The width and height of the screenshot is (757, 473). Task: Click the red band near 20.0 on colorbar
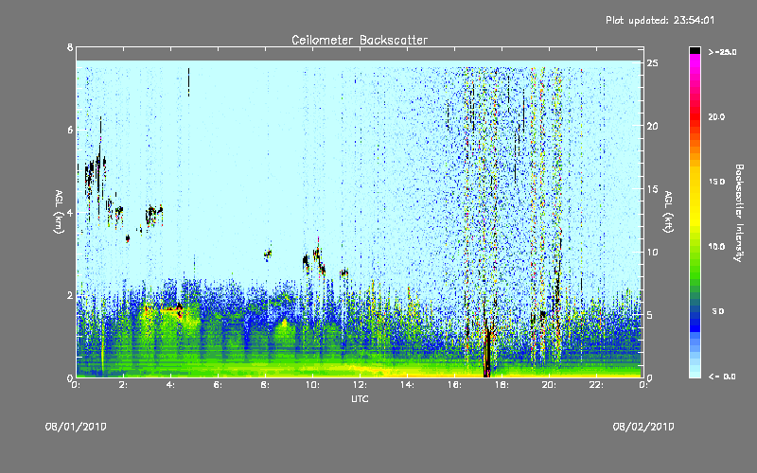click(x=695, y=117)
